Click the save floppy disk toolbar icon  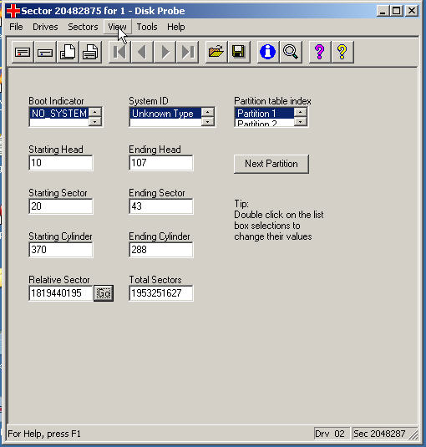tap(239, 52)
